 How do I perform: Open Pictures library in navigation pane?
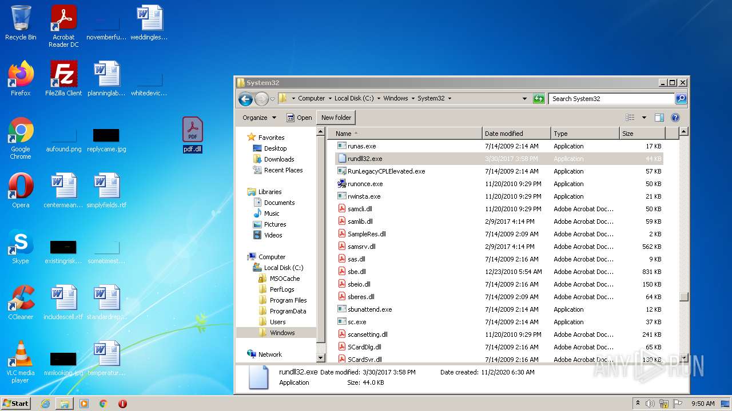(x=275, y=224)
